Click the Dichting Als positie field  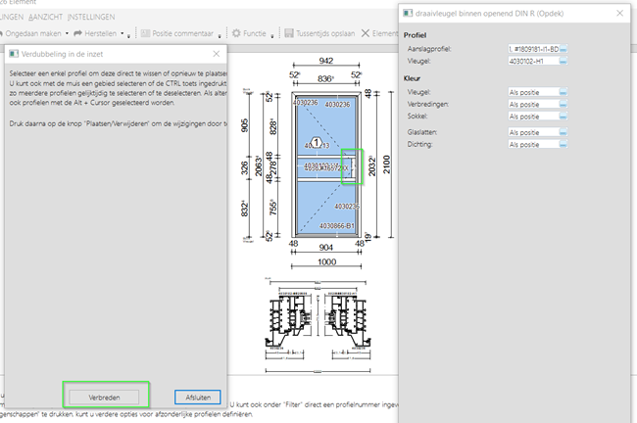click(x=533, y=145)
